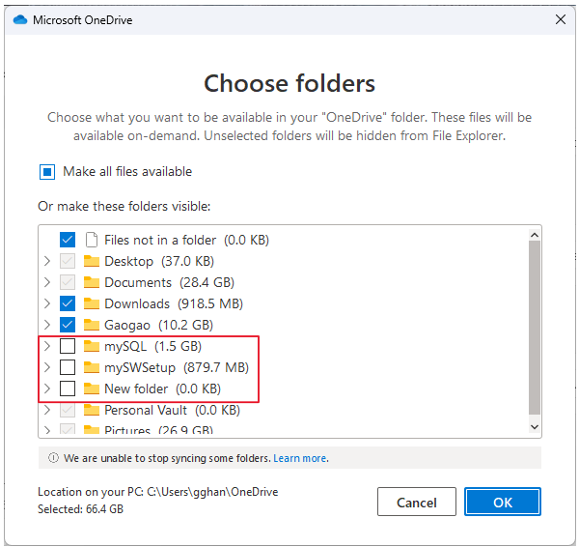Click the file icon for Files not in a folder
The width and height of the screenshot is (579, 547).
coord(92,240)
